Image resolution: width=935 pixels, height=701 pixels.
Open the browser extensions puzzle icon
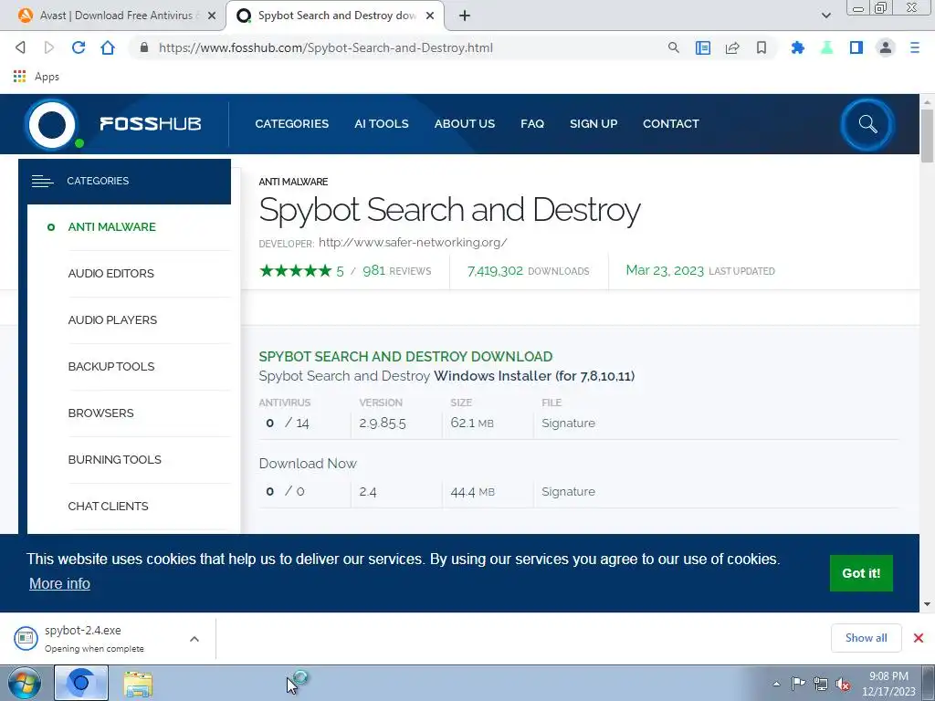coord(797,47)
